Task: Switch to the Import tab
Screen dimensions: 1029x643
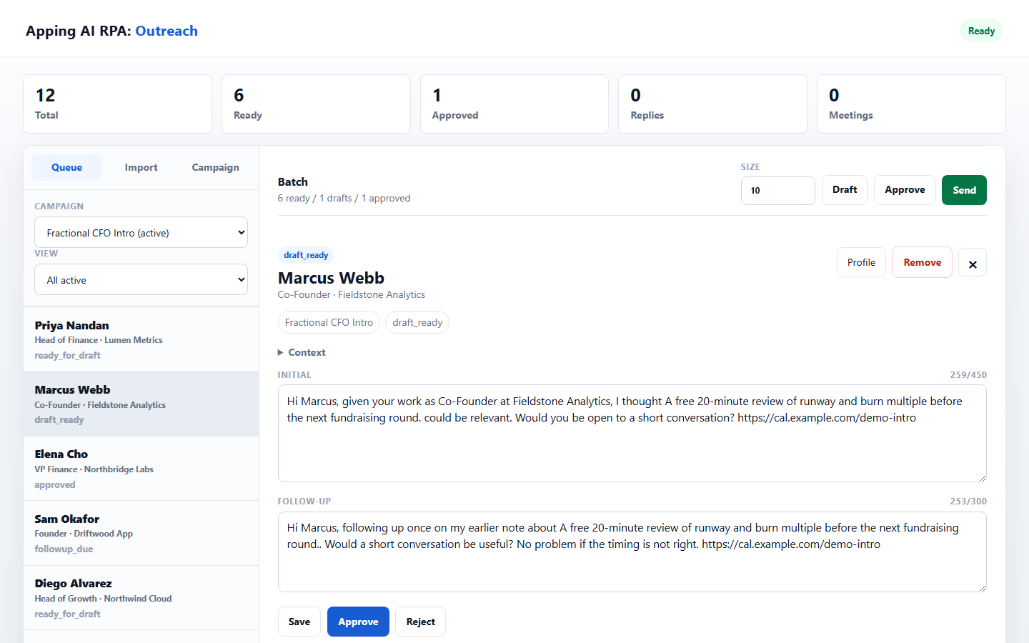Action: click(x=141, y=167)
